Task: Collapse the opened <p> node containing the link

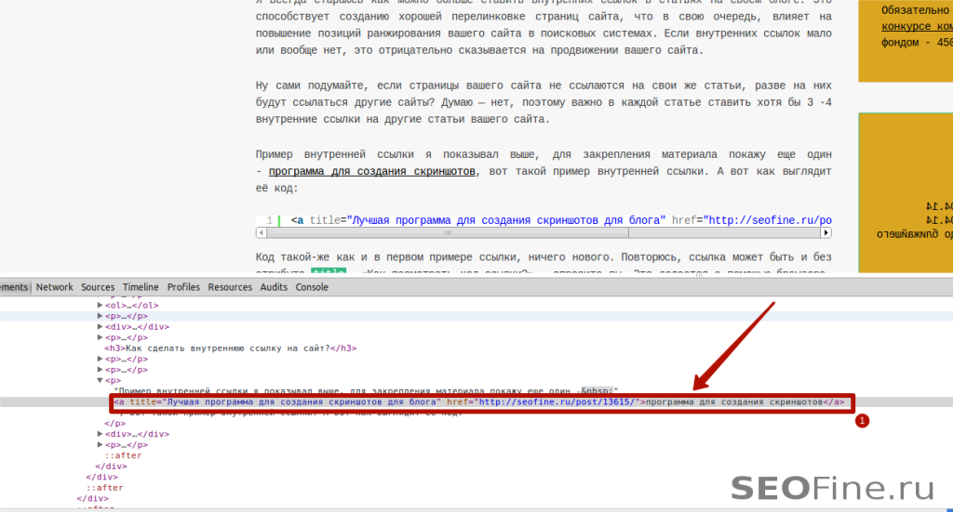Action: point(101,380)
